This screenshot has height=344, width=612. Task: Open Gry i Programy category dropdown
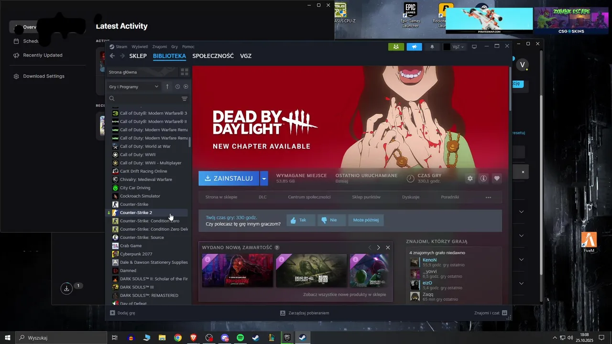point(133,86)
